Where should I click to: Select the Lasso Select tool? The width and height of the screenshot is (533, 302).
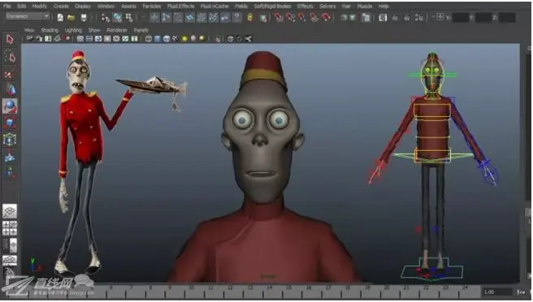point(10,56)
